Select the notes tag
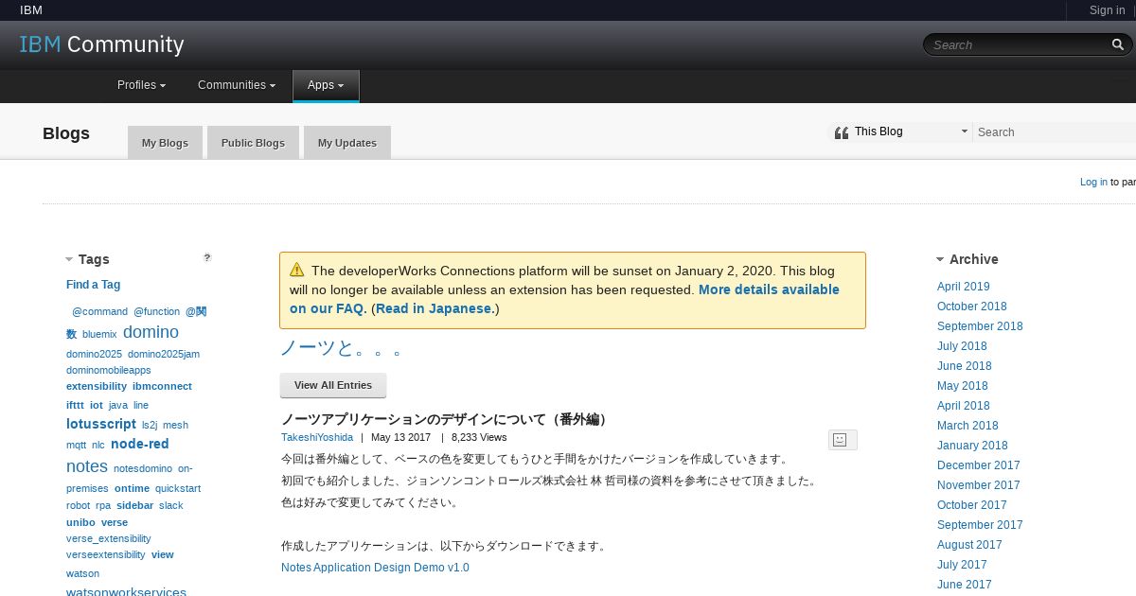1136x596 pixels. pos(87,466)
